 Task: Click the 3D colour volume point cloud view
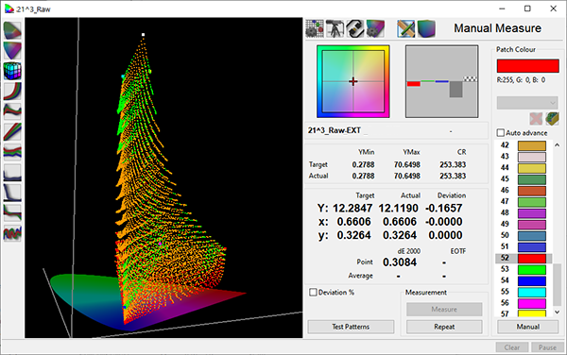163,177
